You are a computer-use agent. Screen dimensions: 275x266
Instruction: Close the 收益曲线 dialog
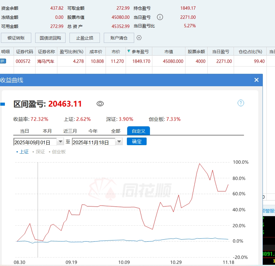tap(256, 80)
